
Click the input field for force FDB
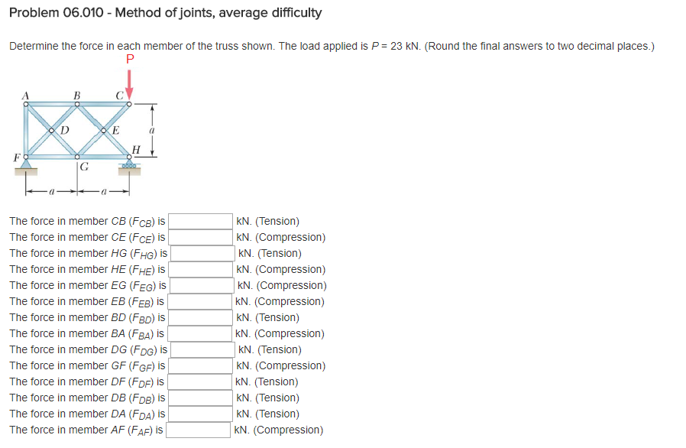pyautogui.click(x=199, y=398)
